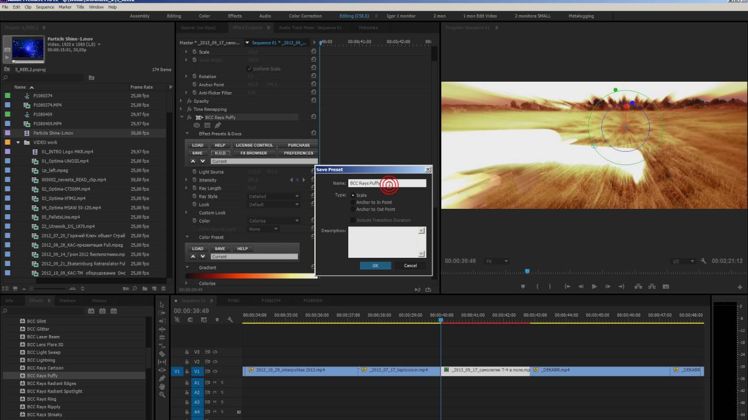Open the Ray Style dropdown

pos(274,197)
